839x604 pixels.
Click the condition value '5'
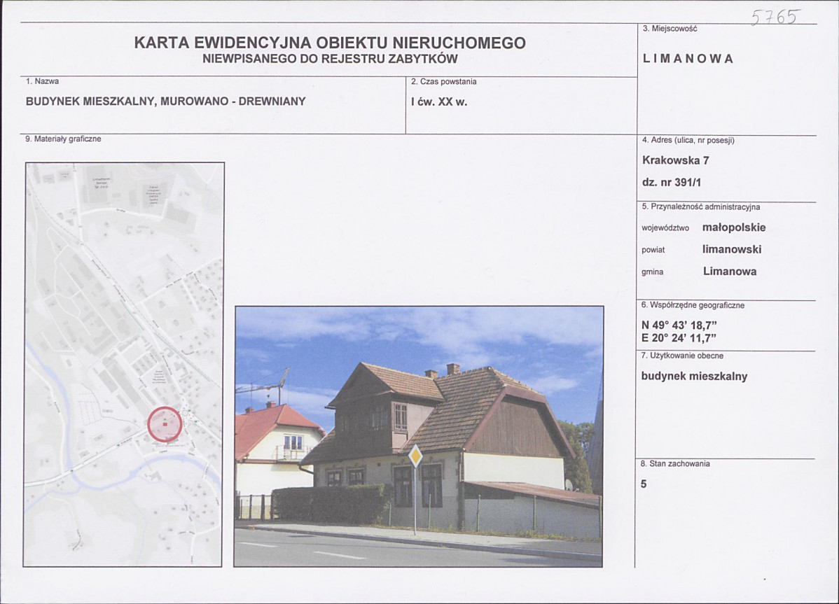click(644, 484)
